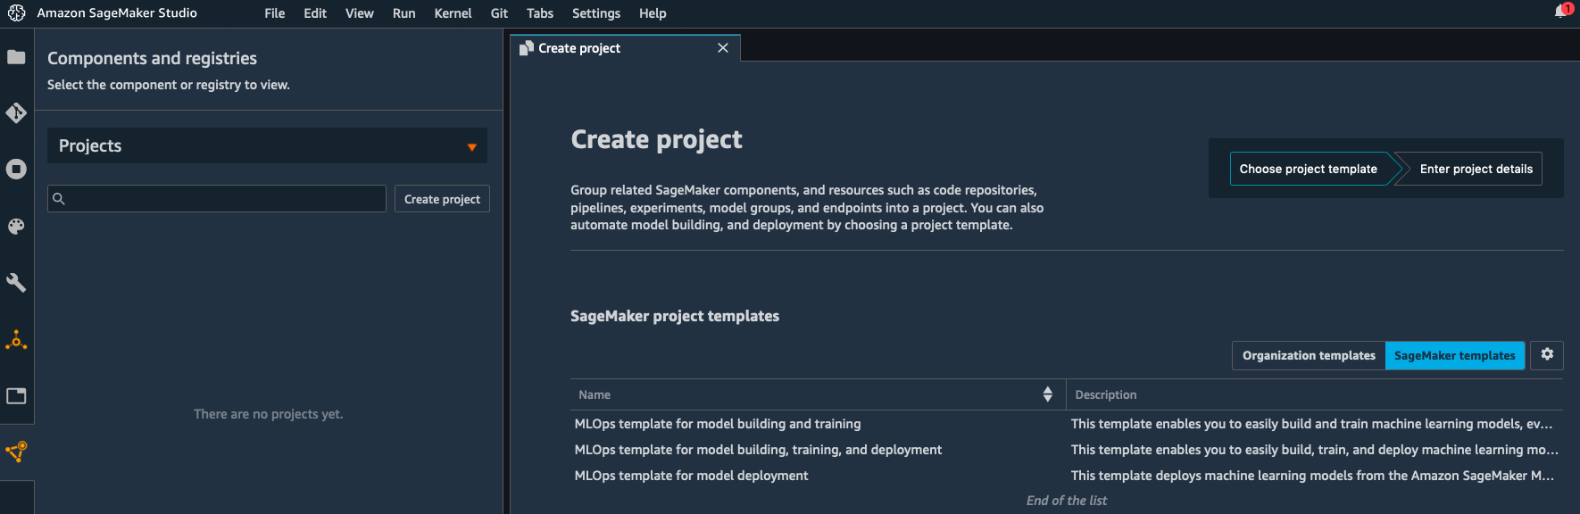Open the open tabs sidebar icon
Image resolution: width=1580 pixels, height=514 pixels.
click(16, 395)
